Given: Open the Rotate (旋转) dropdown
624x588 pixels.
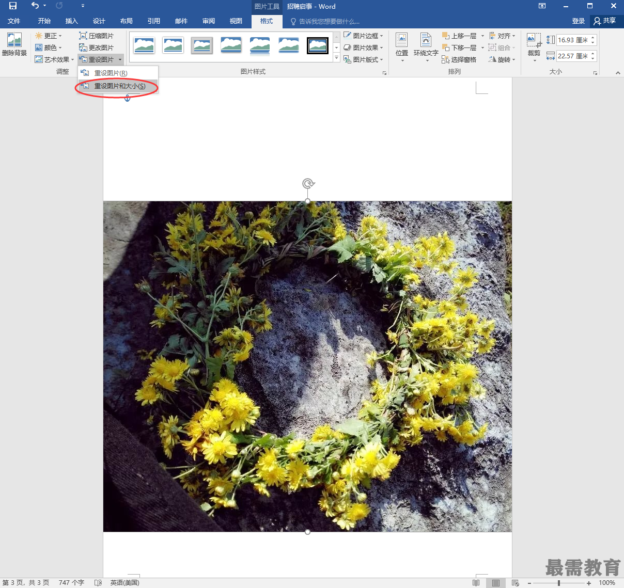Looking at the screenshot, I should (502, 59).
